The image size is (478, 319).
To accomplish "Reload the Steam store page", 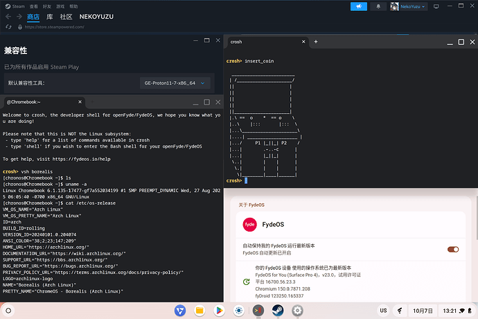I will (x=8, y=27).
